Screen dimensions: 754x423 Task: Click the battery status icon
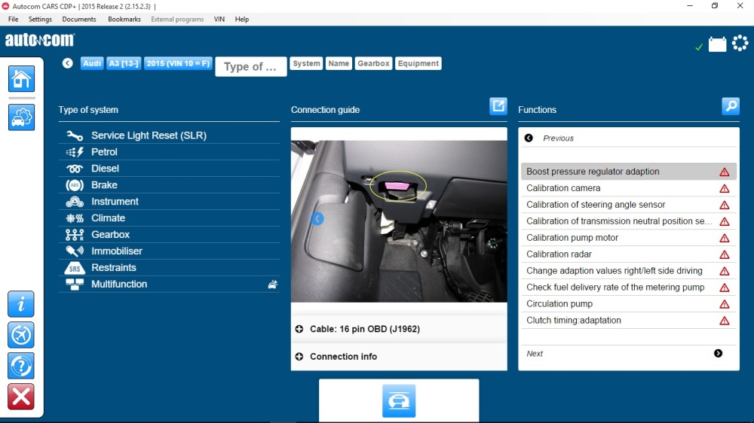(717, 44)
